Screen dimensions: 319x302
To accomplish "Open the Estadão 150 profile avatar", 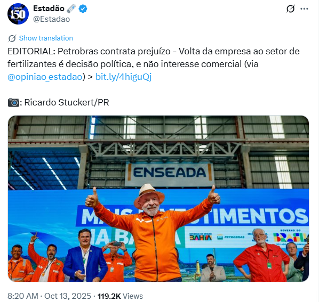I will pos(18,14).
